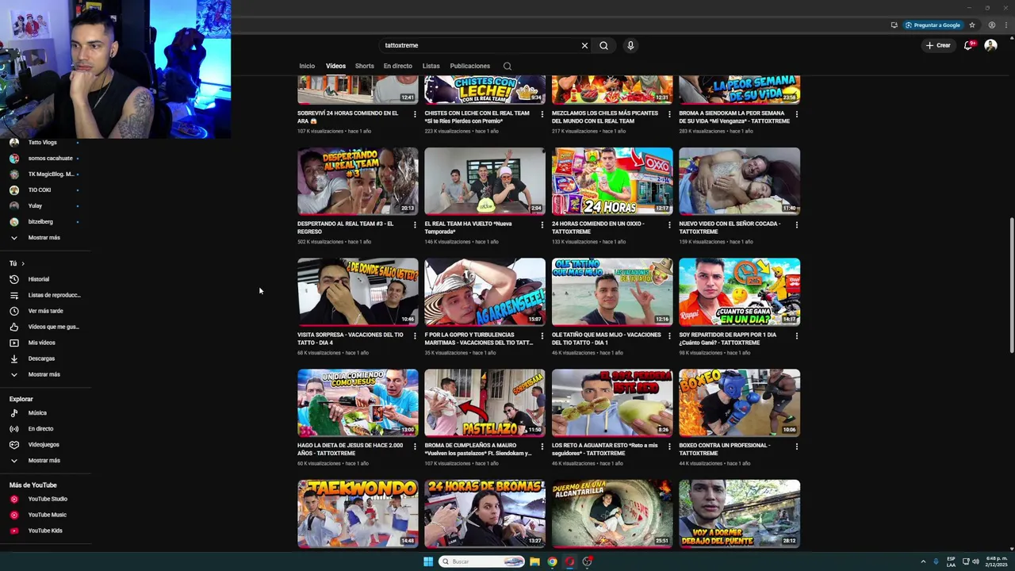Screen dimensions: 1015x571
Task: Clear the tattoxtreme search text
Action: click(584, 45)
